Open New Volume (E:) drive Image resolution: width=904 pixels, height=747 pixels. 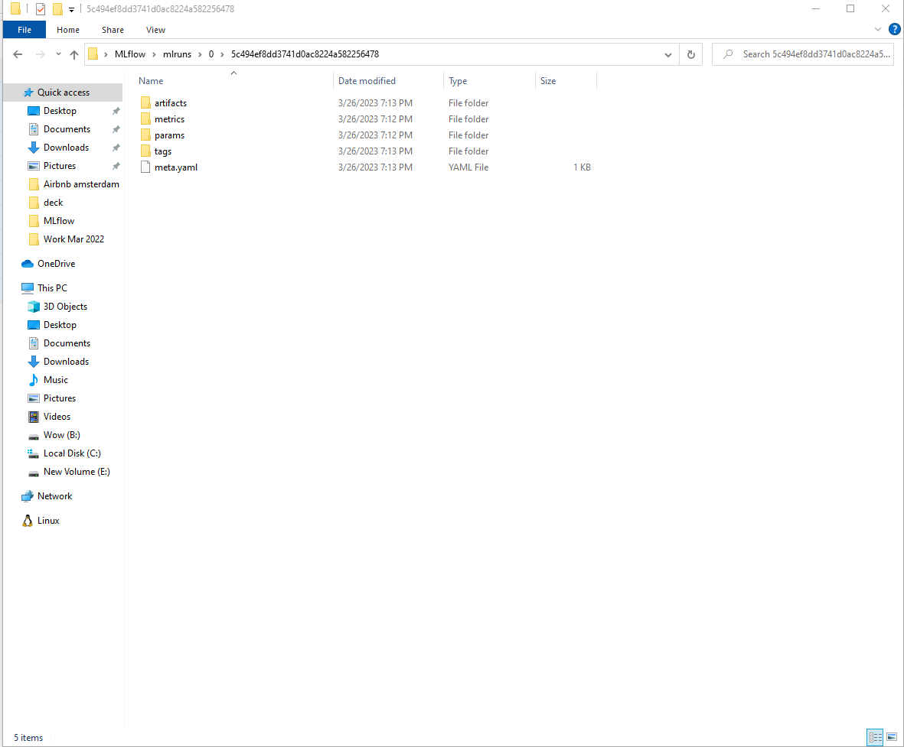77,472
